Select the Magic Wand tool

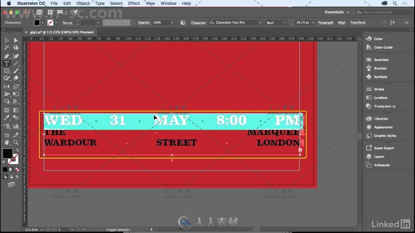(x=6, y=48)
